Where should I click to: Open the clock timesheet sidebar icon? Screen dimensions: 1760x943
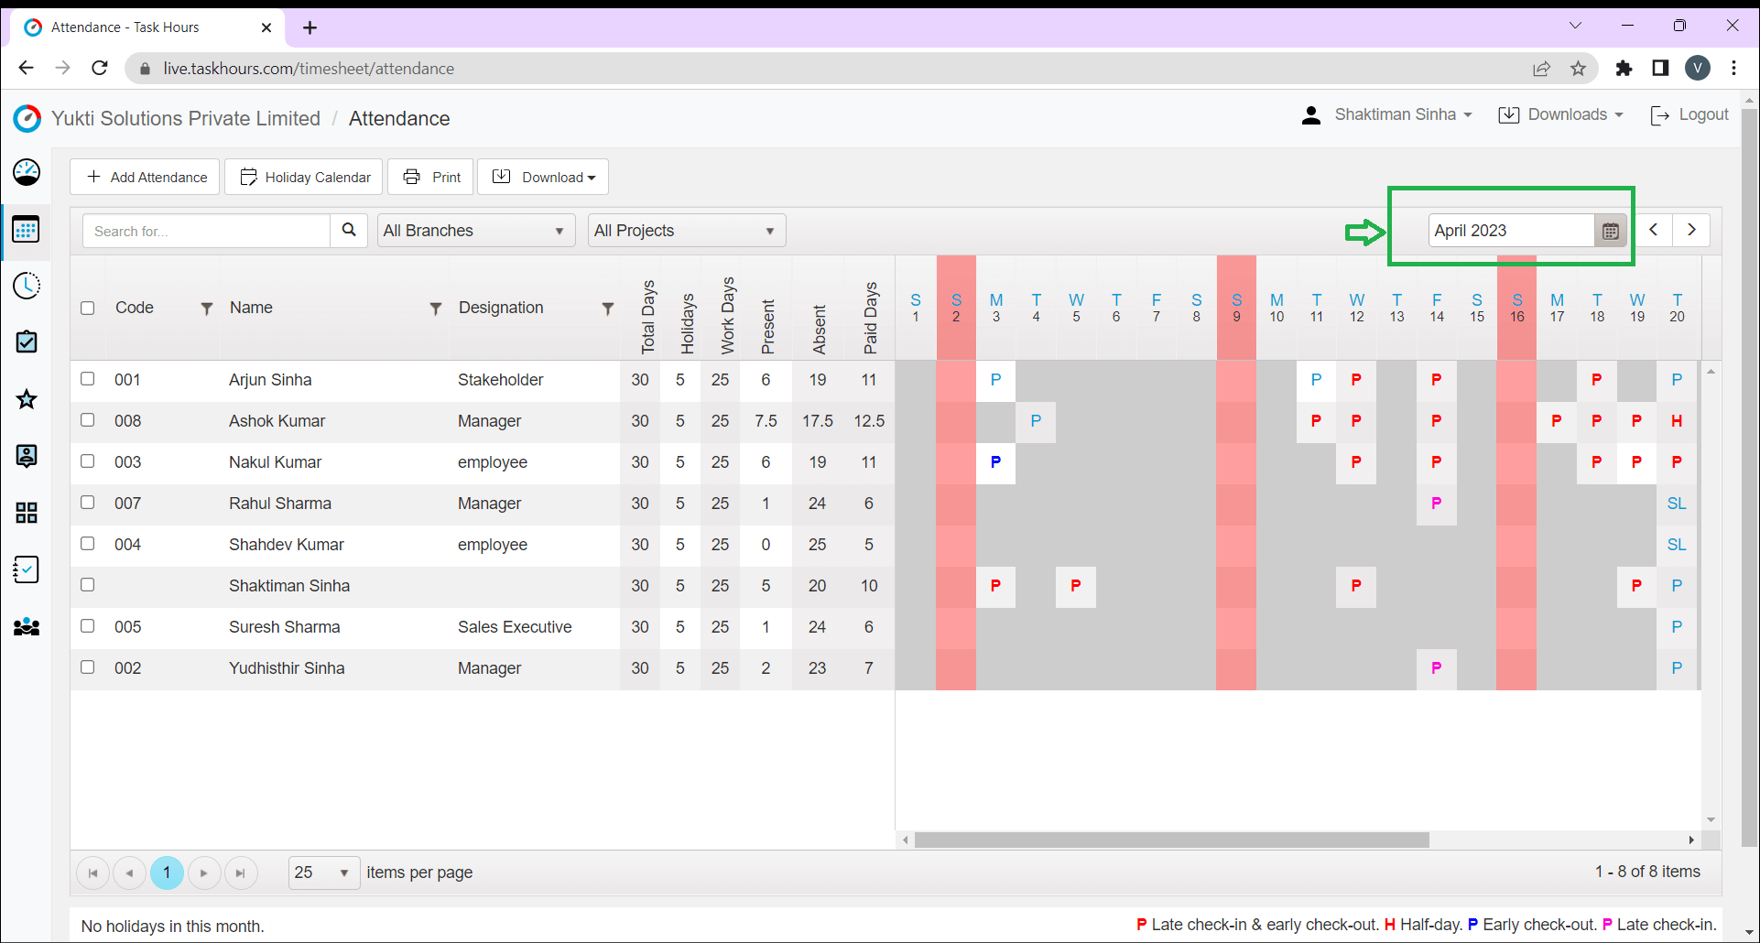pyautogui.click(x=27, y=286)
